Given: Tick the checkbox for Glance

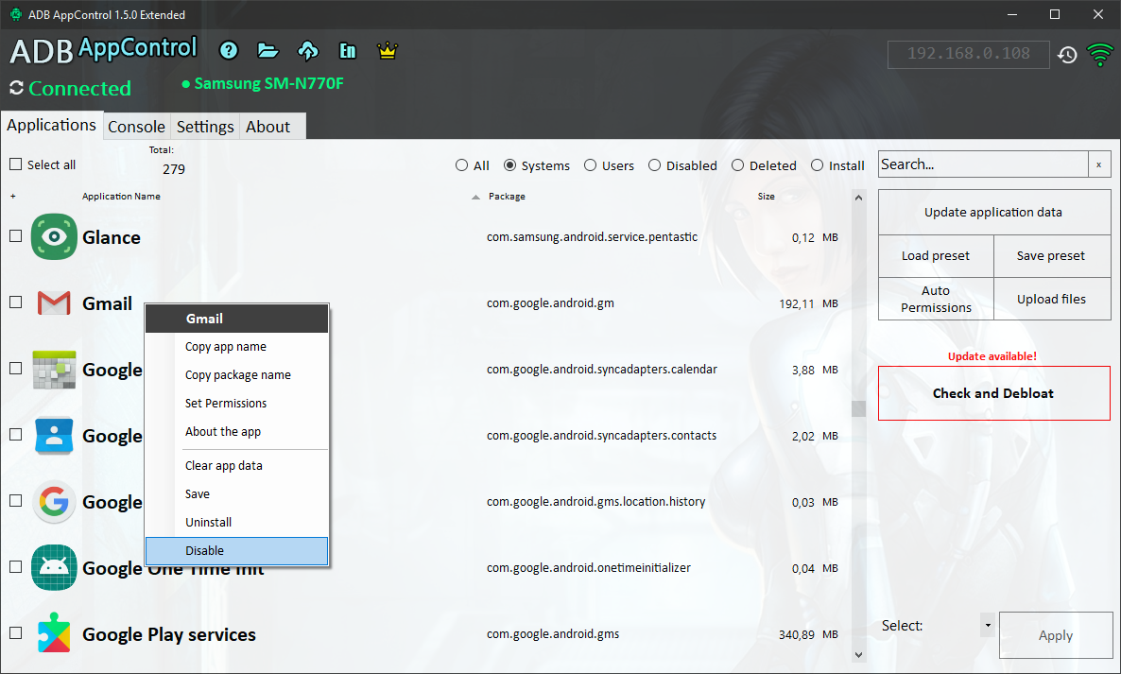Looking at the screenshot, I should (16, 236).
